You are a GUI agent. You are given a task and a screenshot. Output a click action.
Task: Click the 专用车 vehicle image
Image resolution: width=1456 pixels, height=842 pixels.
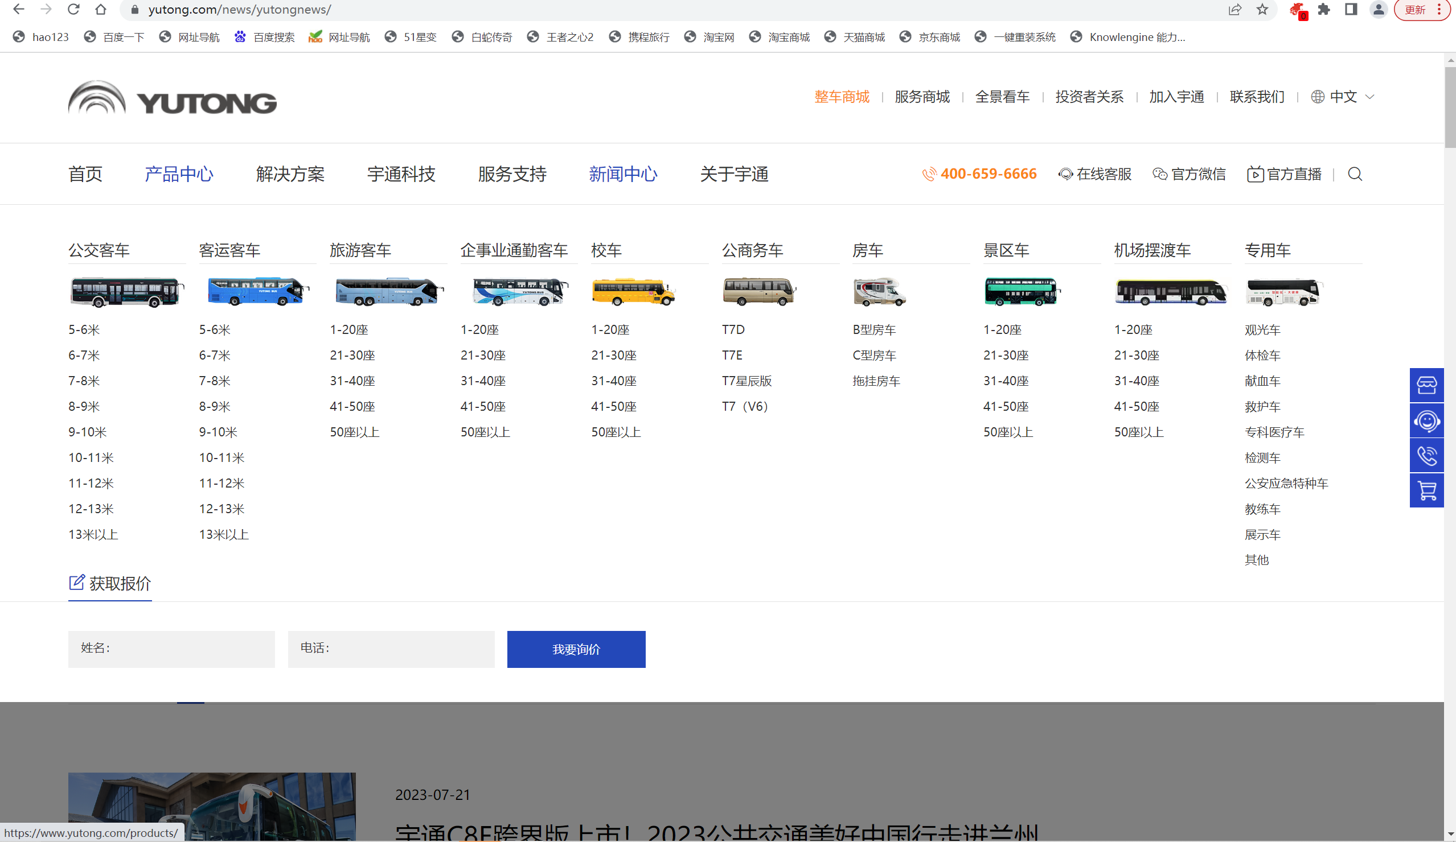pyautogui.click(x=1284, y=292)
